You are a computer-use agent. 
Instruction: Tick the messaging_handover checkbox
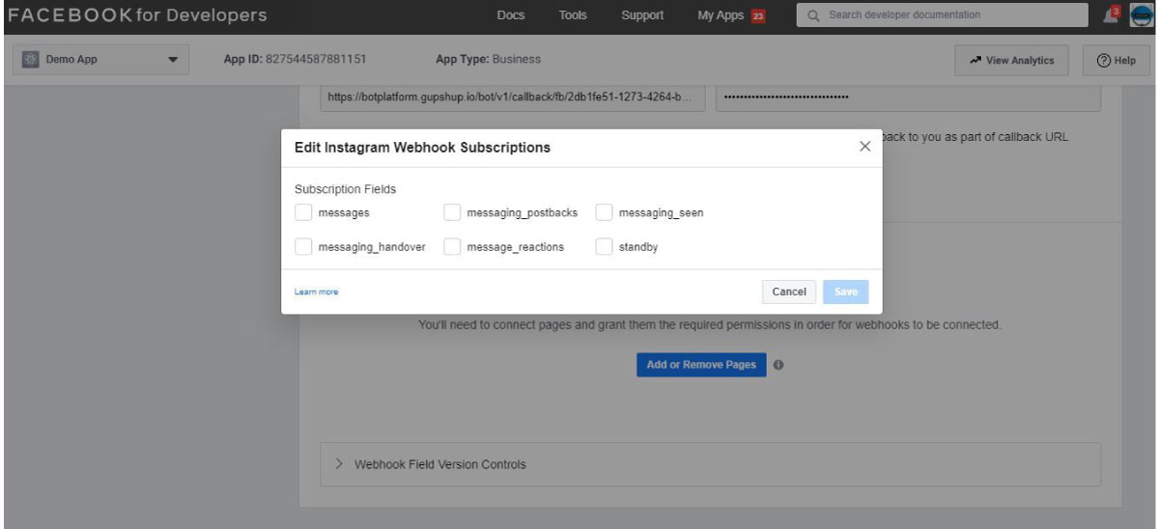[x=303, y=246]
